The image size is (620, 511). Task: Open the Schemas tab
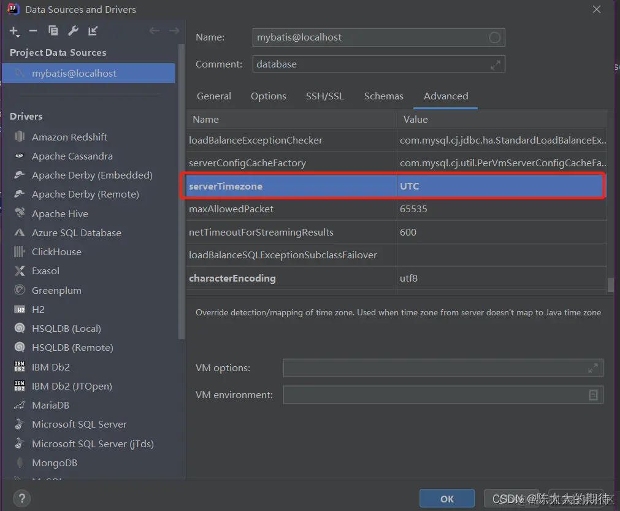(x=383, y=96)
